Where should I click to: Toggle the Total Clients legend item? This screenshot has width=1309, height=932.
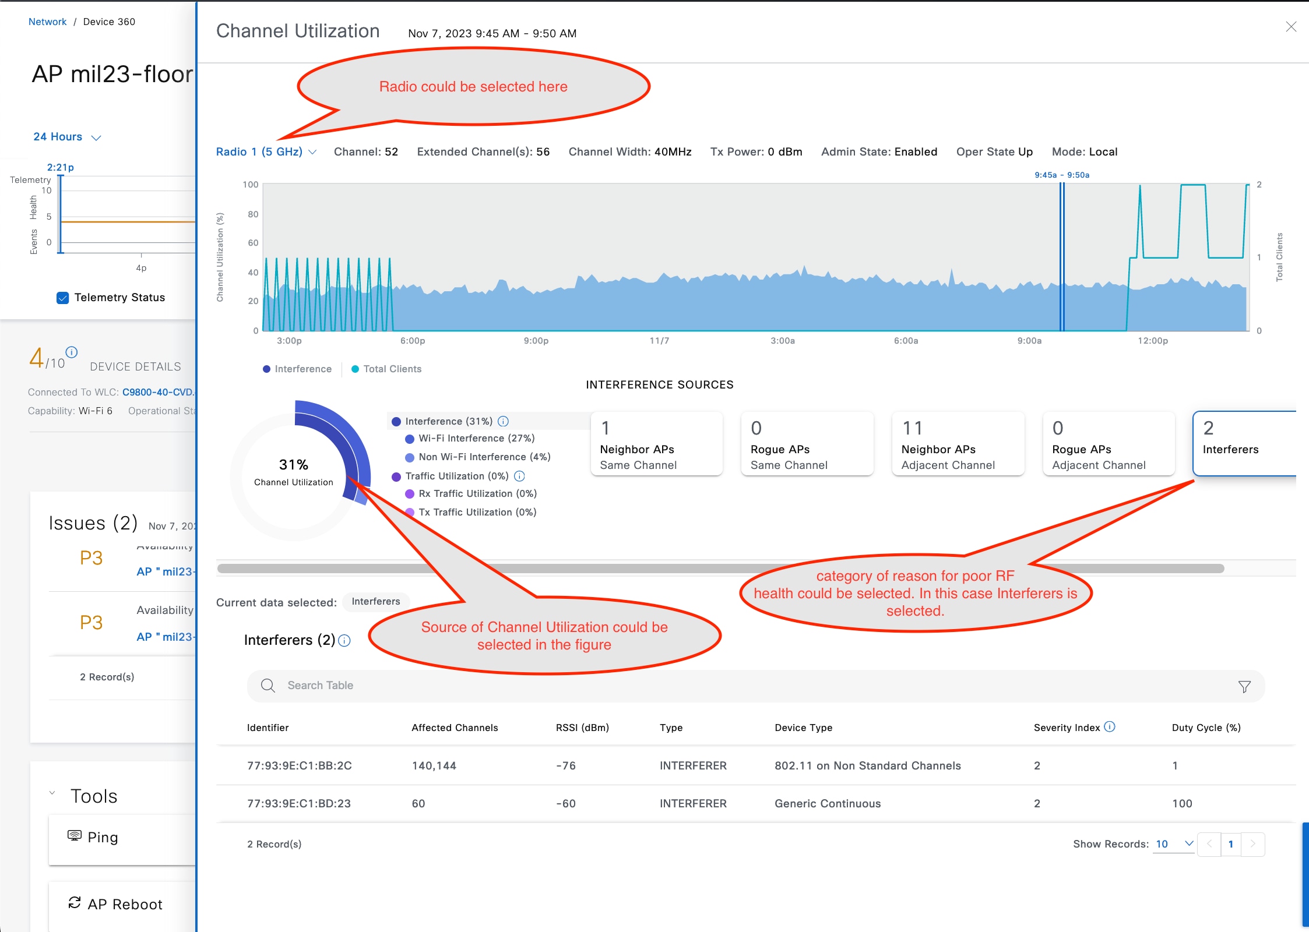(x=386, y=369)
